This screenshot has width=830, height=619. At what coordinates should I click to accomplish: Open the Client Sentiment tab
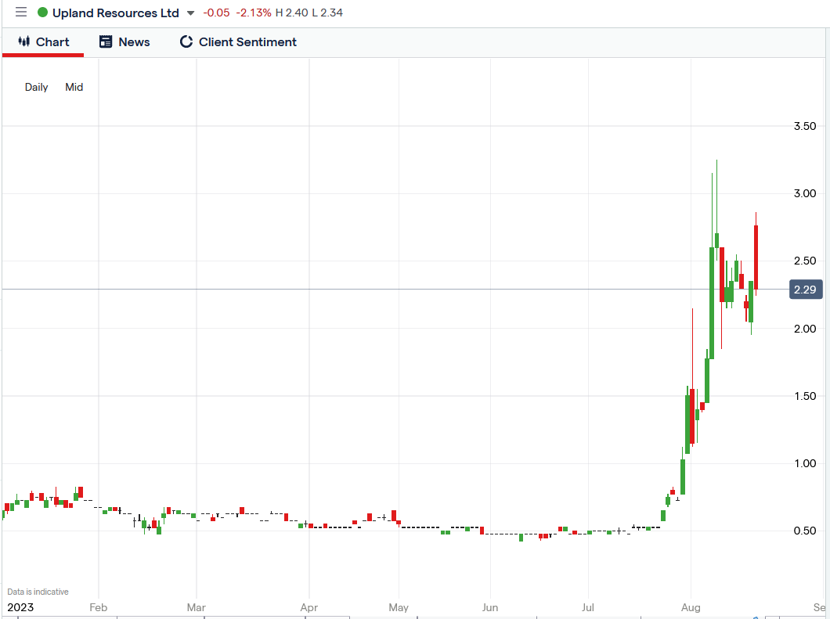pyautogui.click(x=238, y=42)
